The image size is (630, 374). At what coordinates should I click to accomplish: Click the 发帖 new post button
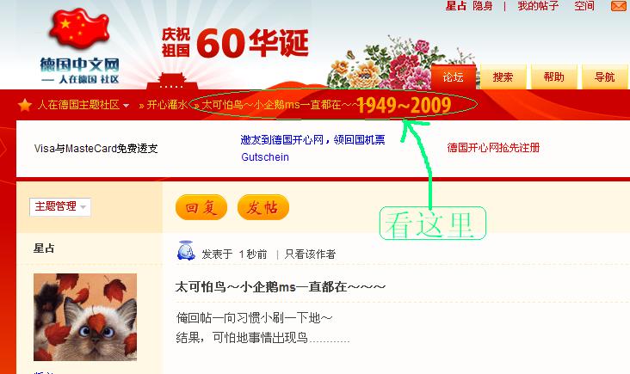coord(263,207)
